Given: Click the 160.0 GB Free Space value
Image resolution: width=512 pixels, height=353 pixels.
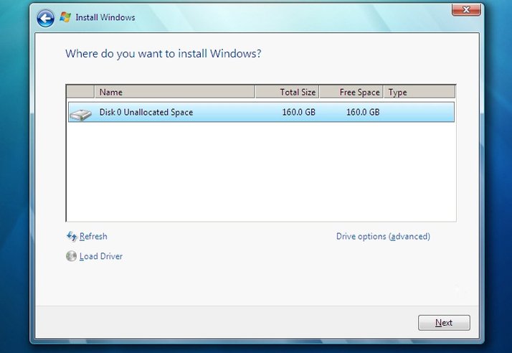Looking at the screenshot, I should click(363, 112).
